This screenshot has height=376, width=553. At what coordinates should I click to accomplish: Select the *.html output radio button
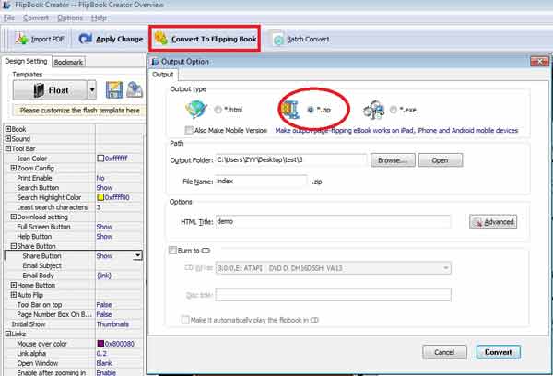(x=218, y=111)
